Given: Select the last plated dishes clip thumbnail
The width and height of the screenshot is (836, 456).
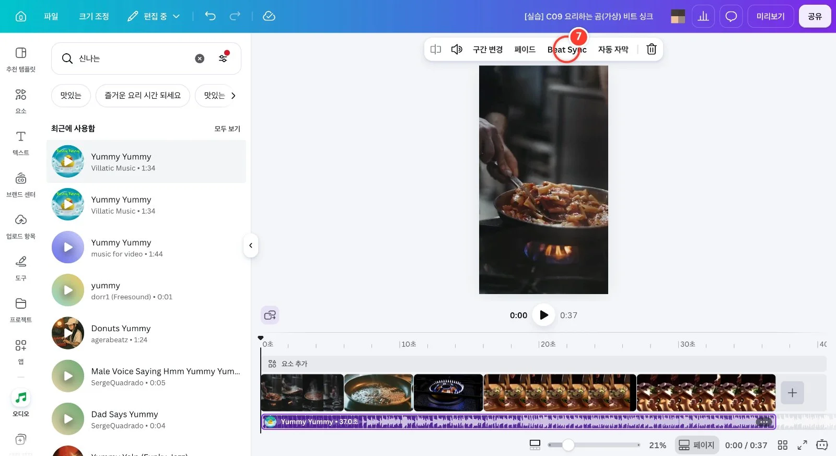Looking at the screenshot, I should coord(706,393).
